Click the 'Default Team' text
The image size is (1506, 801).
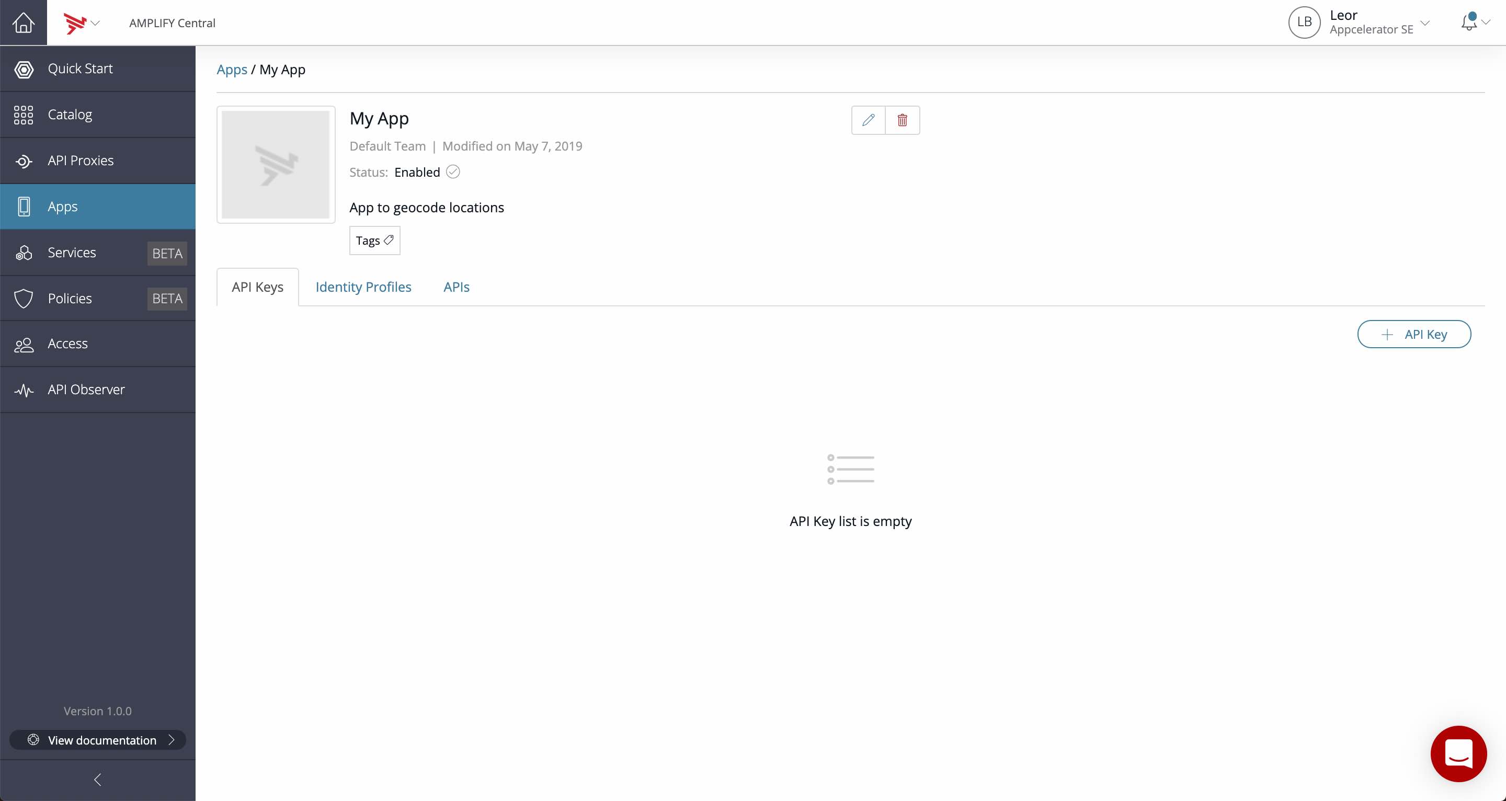387,146
